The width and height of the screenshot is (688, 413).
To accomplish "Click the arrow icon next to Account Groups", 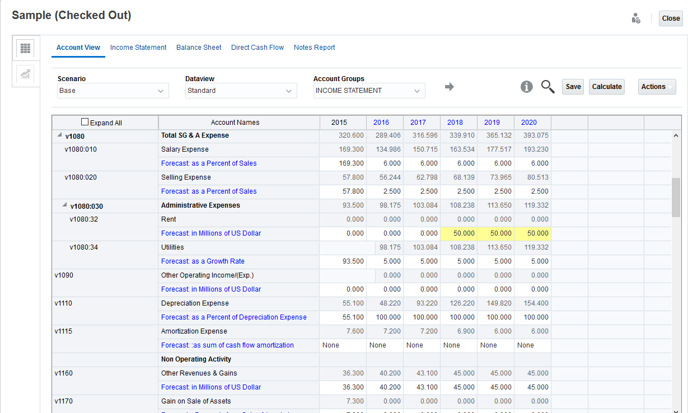I will (450, 87).
